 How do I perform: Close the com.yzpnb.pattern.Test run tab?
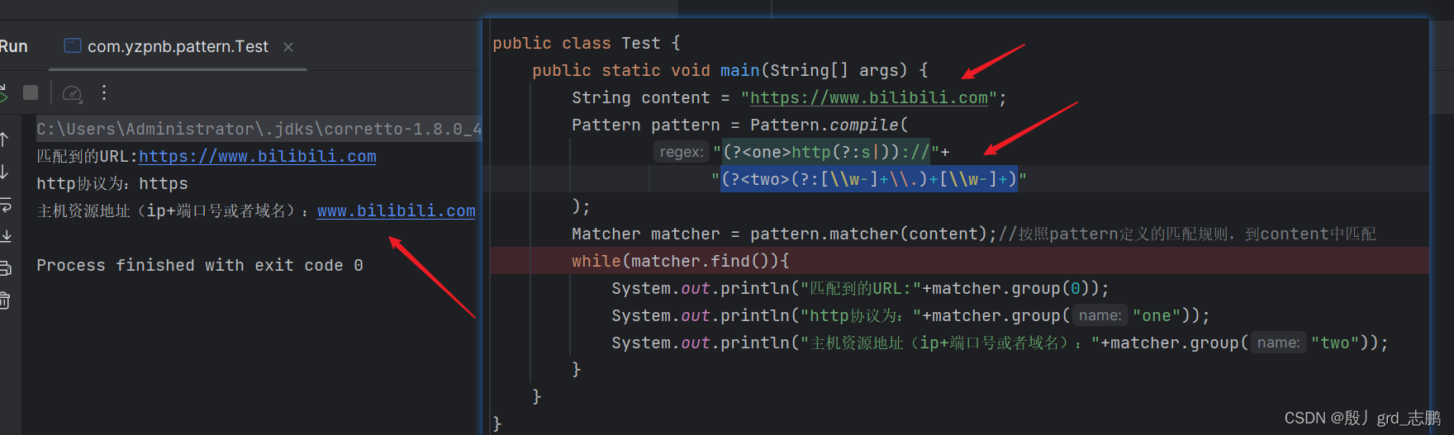point(288,47)
